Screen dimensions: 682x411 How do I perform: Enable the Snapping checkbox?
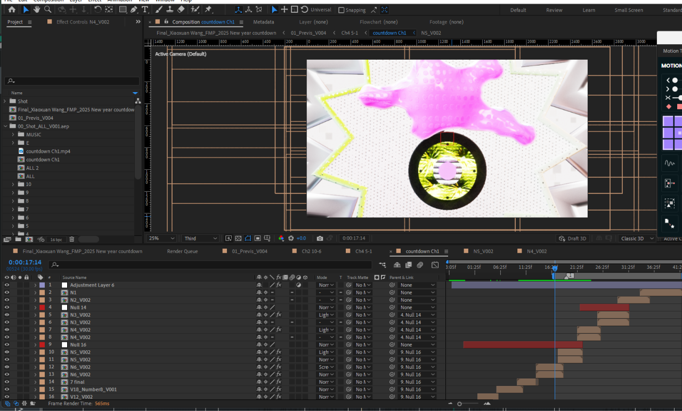(x=342, y=10)
